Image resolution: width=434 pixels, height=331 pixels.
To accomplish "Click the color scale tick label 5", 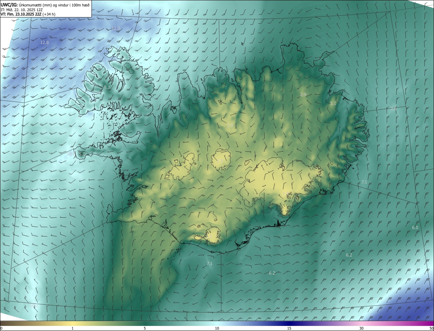I will [x=145, y=329].
